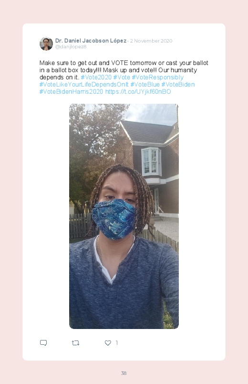Open the profile avatar picture

[46, 44]
